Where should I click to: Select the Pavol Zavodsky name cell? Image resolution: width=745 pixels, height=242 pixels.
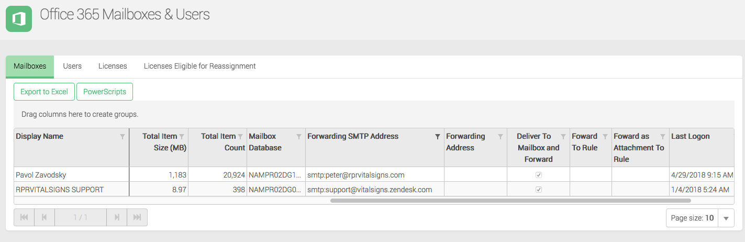click(71, 175)
